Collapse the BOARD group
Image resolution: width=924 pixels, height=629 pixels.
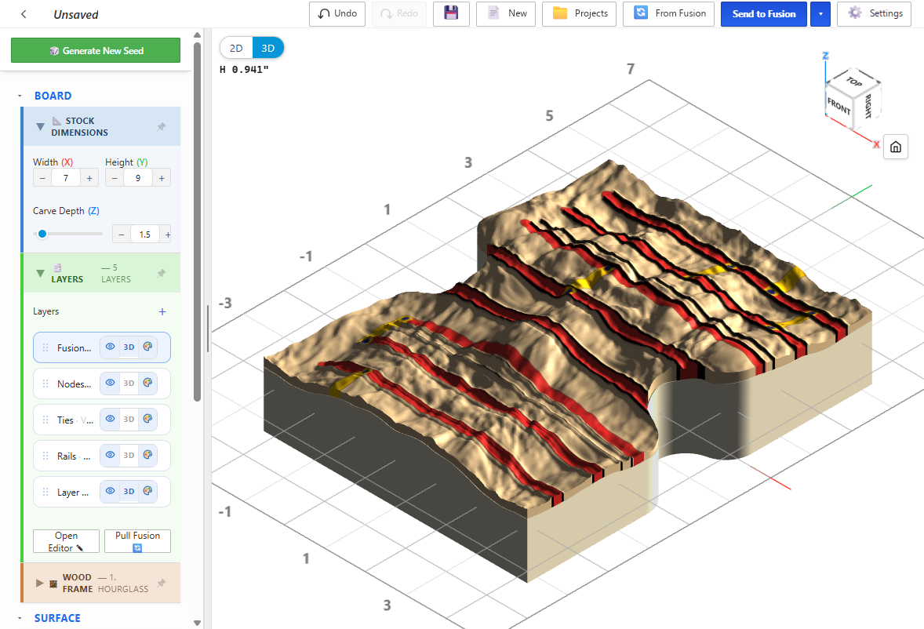click(20, 96)
